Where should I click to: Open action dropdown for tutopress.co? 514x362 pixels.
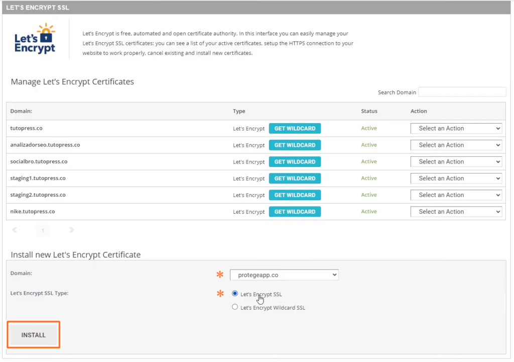(456, 128)
